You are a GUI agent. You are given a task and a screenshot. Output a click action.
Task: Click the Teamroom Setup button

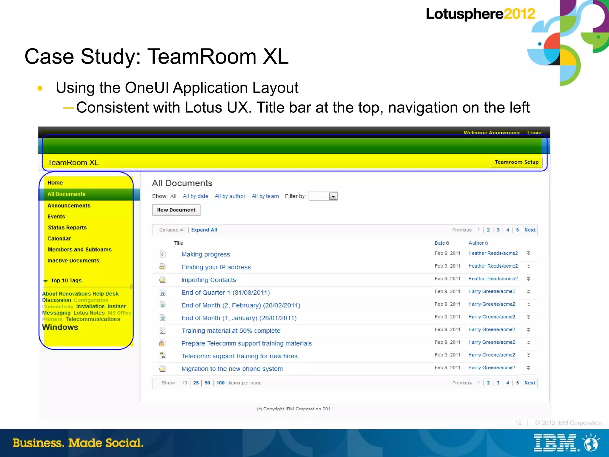(517, 162)
